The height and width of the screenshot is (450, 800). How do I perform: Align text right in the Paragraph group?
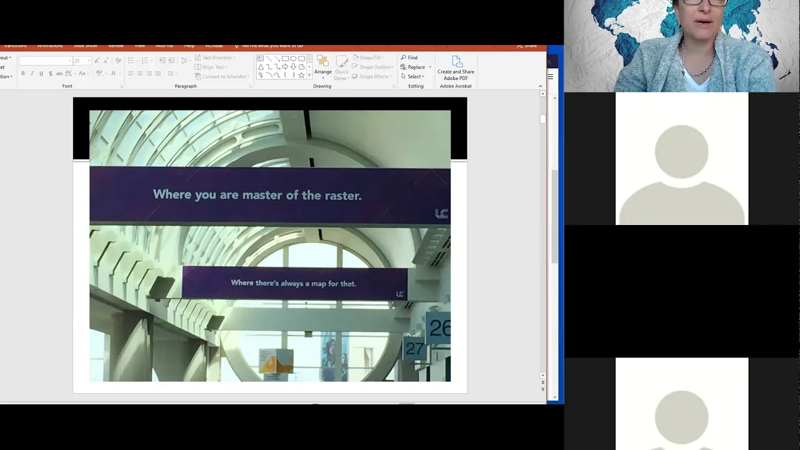pyautogui.click(x=149, y=74)
